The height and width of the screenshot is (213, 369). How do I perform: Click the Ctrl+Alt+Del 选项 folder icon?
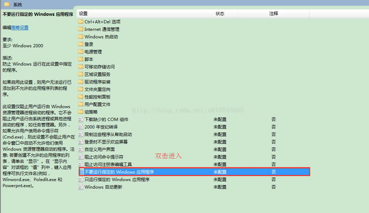point(80,22)
